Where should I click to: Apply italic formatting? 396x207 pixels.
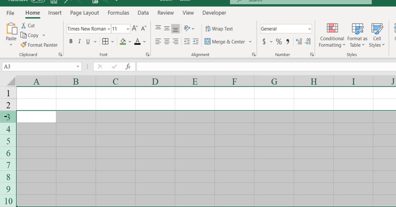pyautogui.click(x=79, y=41)
